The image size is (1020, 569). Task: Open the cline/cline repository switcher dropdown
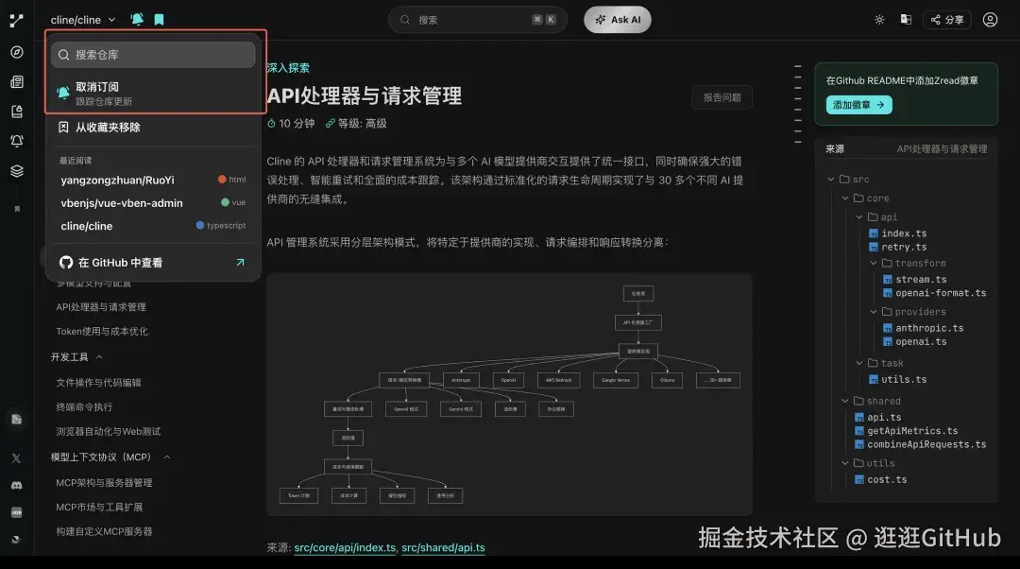82,19
